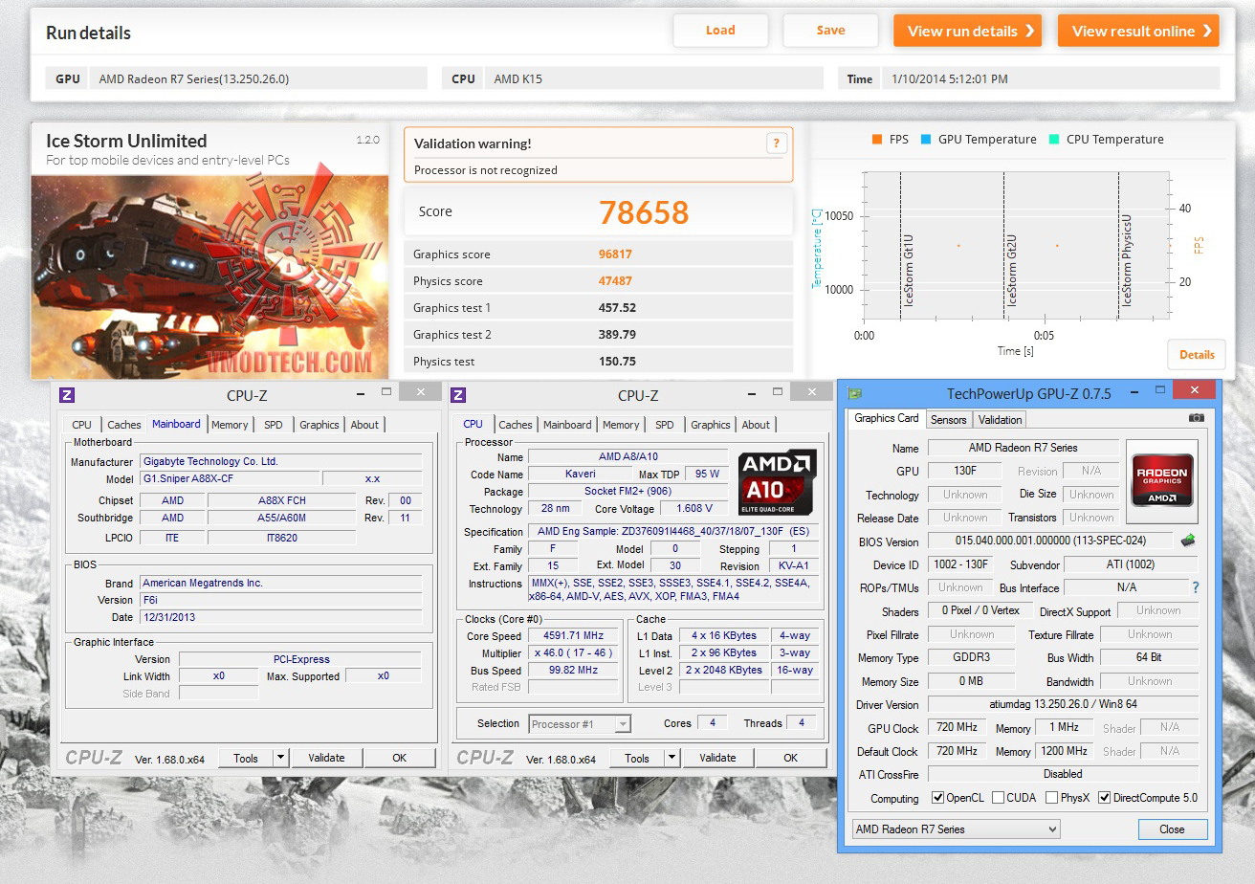Open the chart Details button
Screen dimensions: 1255x884
coord(1197,354)
